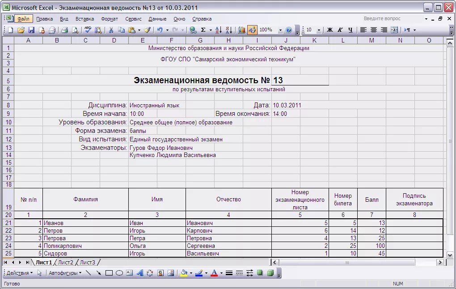Click the Print printer icon

click(x=64, y=30)
